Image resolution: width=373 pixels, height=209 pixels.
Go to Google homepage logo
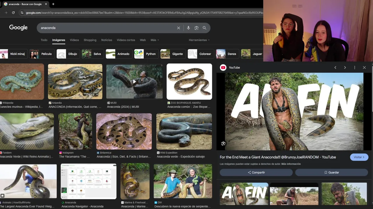[x=18, y=28]
